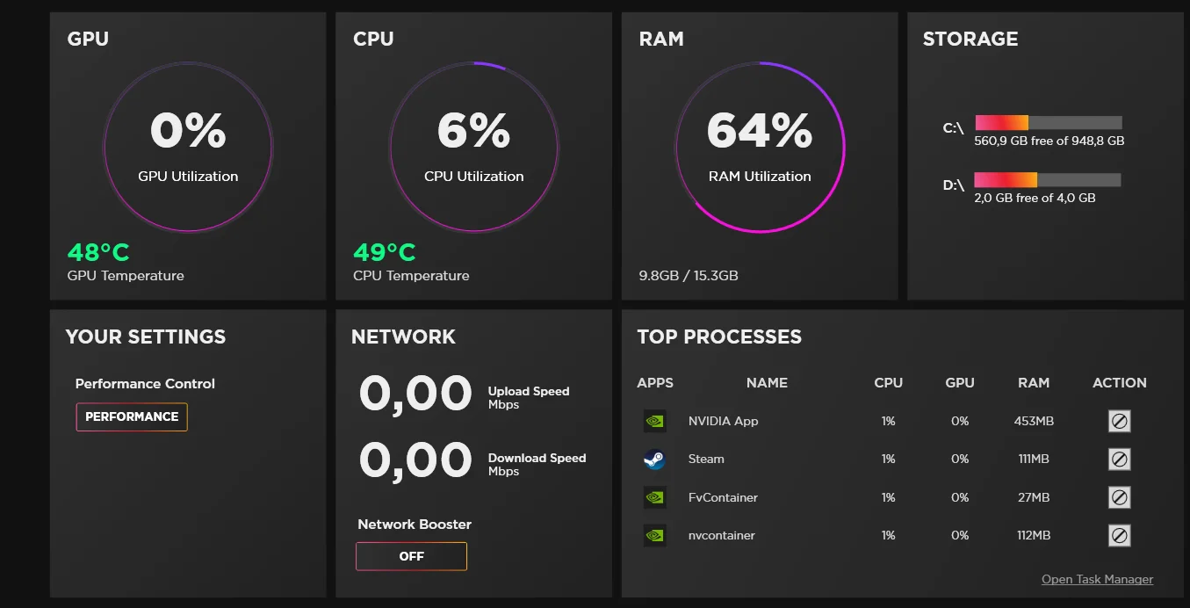
Task: Sort processes by RAM column
Action: [1033, 383]
